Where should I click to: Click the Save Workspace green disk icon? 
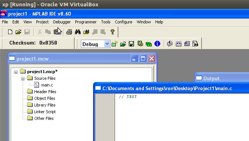point(131,44)
